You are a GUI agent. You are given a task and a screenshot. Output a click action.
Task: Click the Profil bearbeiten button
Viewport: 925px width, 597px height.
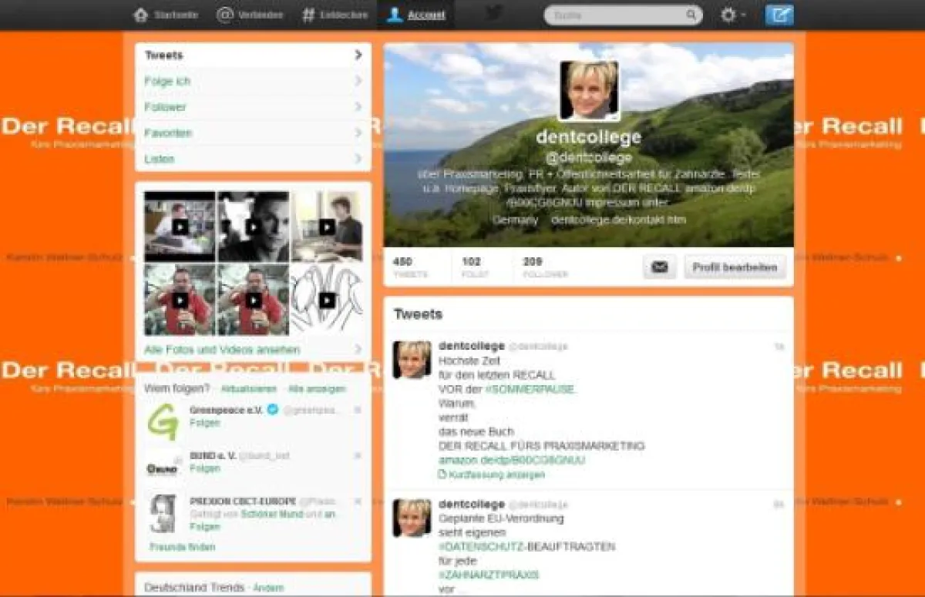click(734, 267)
